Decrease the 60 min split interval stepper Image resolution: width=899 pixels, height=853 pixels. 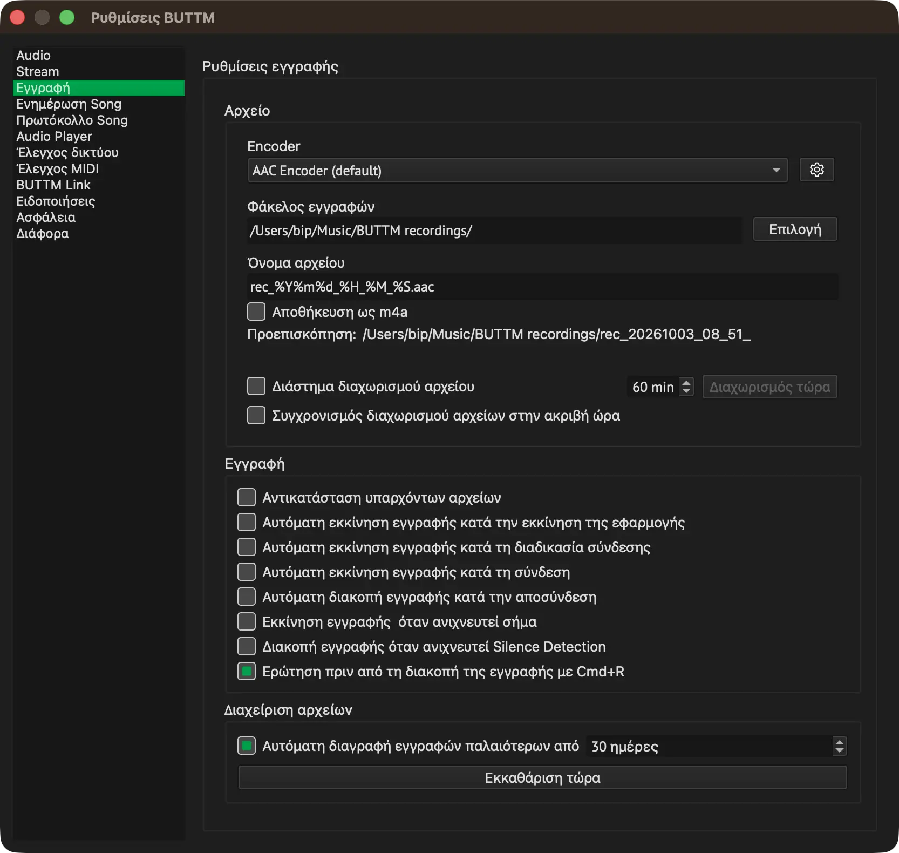click(686, 391)
